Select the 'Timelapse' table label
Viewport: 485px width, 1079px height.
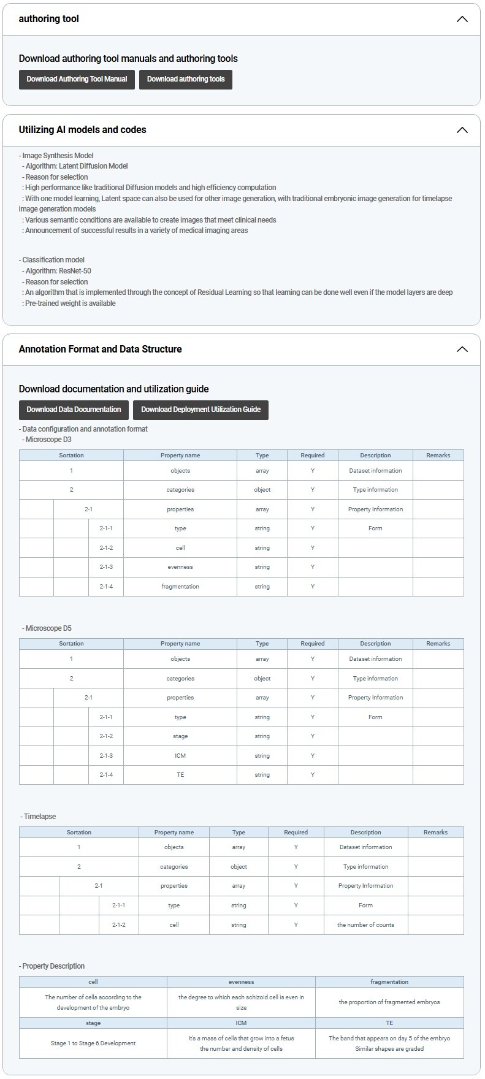pyautogui.click(x=39, y=817)
